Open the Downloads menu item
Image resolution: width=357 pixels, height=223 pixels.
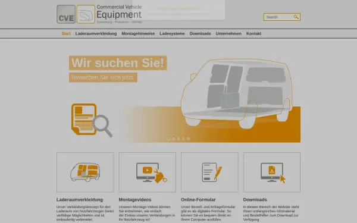pyautogui.click(x=201, y=34)
